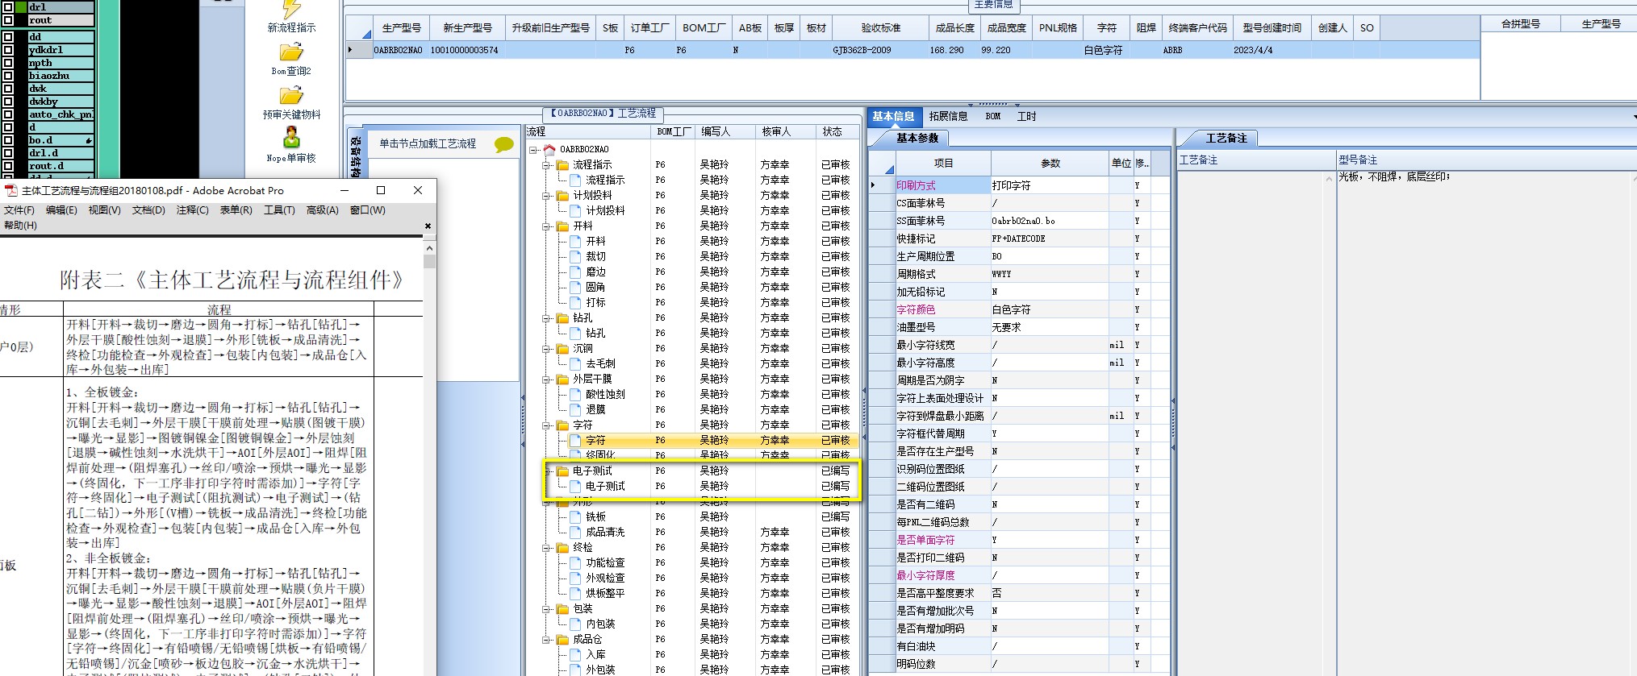
Task: Switch to the 工时 tab
Action: (1026, 116)
